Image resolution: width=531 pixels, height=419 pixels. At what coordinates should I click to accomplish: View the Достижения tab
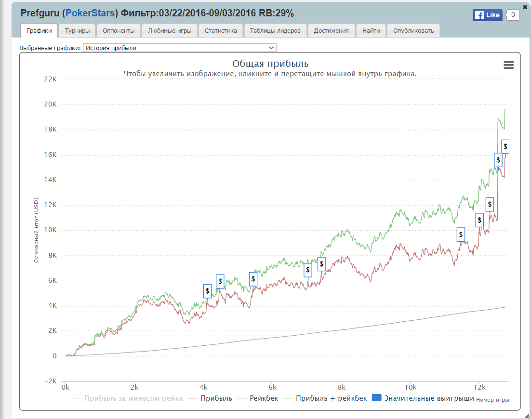(x=331, y=30)
